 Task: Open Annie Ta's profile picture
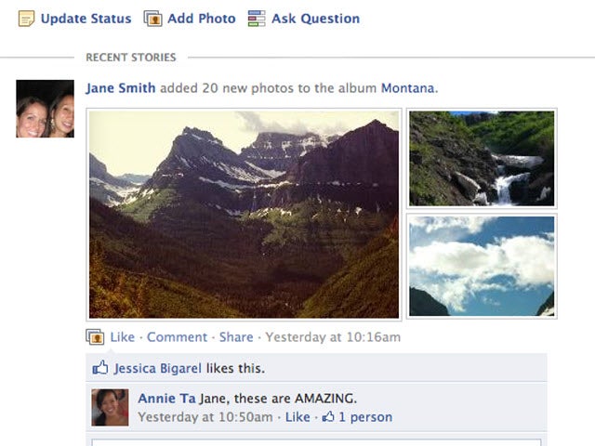point(110,407)
